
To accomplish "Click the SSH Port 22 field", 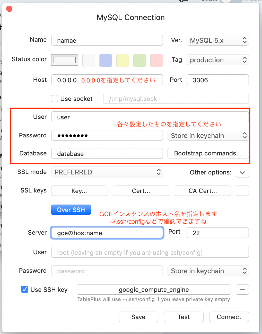I will [217, 233].
